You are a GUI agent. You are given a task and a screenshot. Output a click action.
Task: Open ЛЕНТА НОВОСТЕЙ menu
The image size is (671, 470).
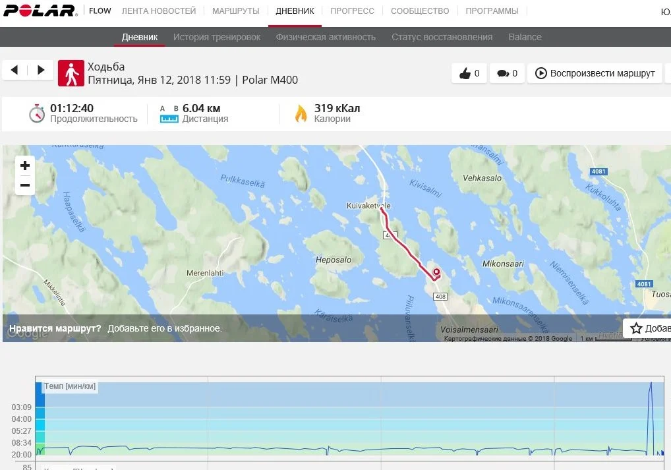click(159, 11)
